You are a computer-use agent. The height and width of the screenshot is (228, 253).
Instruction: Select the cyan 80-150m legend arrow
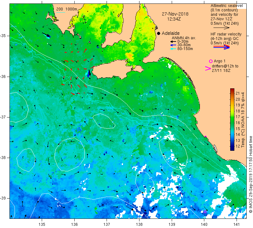point(173,49)
